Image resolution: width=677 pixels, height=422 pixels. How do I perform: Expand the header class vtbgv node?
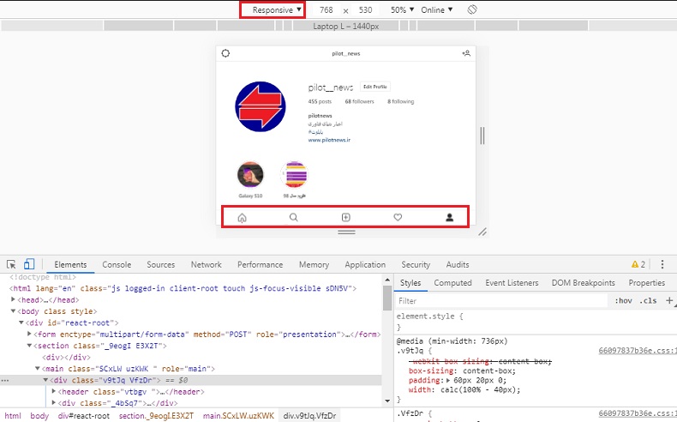[53, 391]
